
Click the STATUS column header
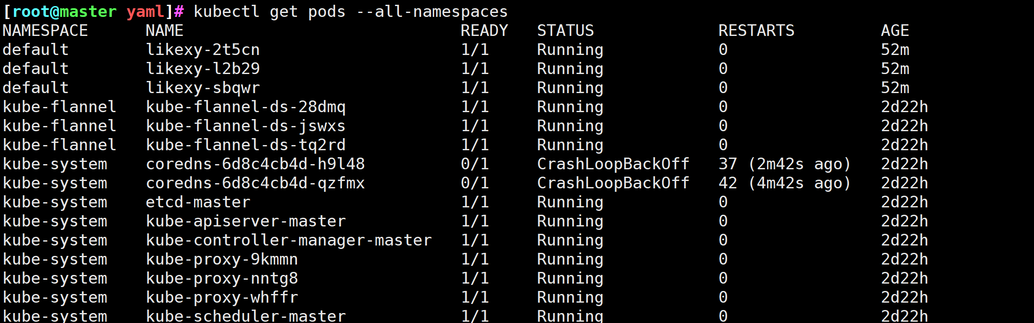565,31
